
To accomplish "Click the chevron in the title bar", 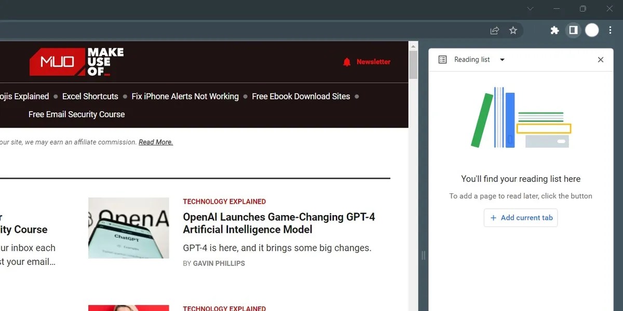I will pos(530,9).
